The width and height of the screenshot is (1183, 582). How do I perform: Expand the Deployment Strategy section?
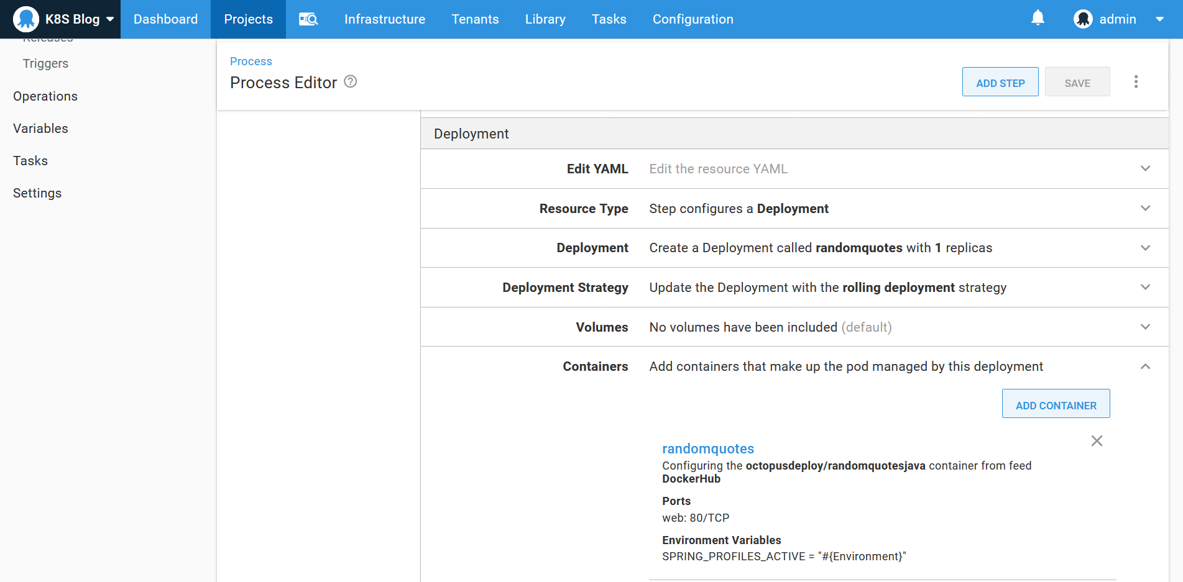[x=1145, y=288]
